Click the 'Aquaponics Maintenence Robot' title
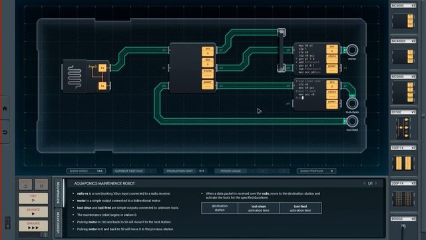This screenshot has height=240, width=426. point(105,183)
